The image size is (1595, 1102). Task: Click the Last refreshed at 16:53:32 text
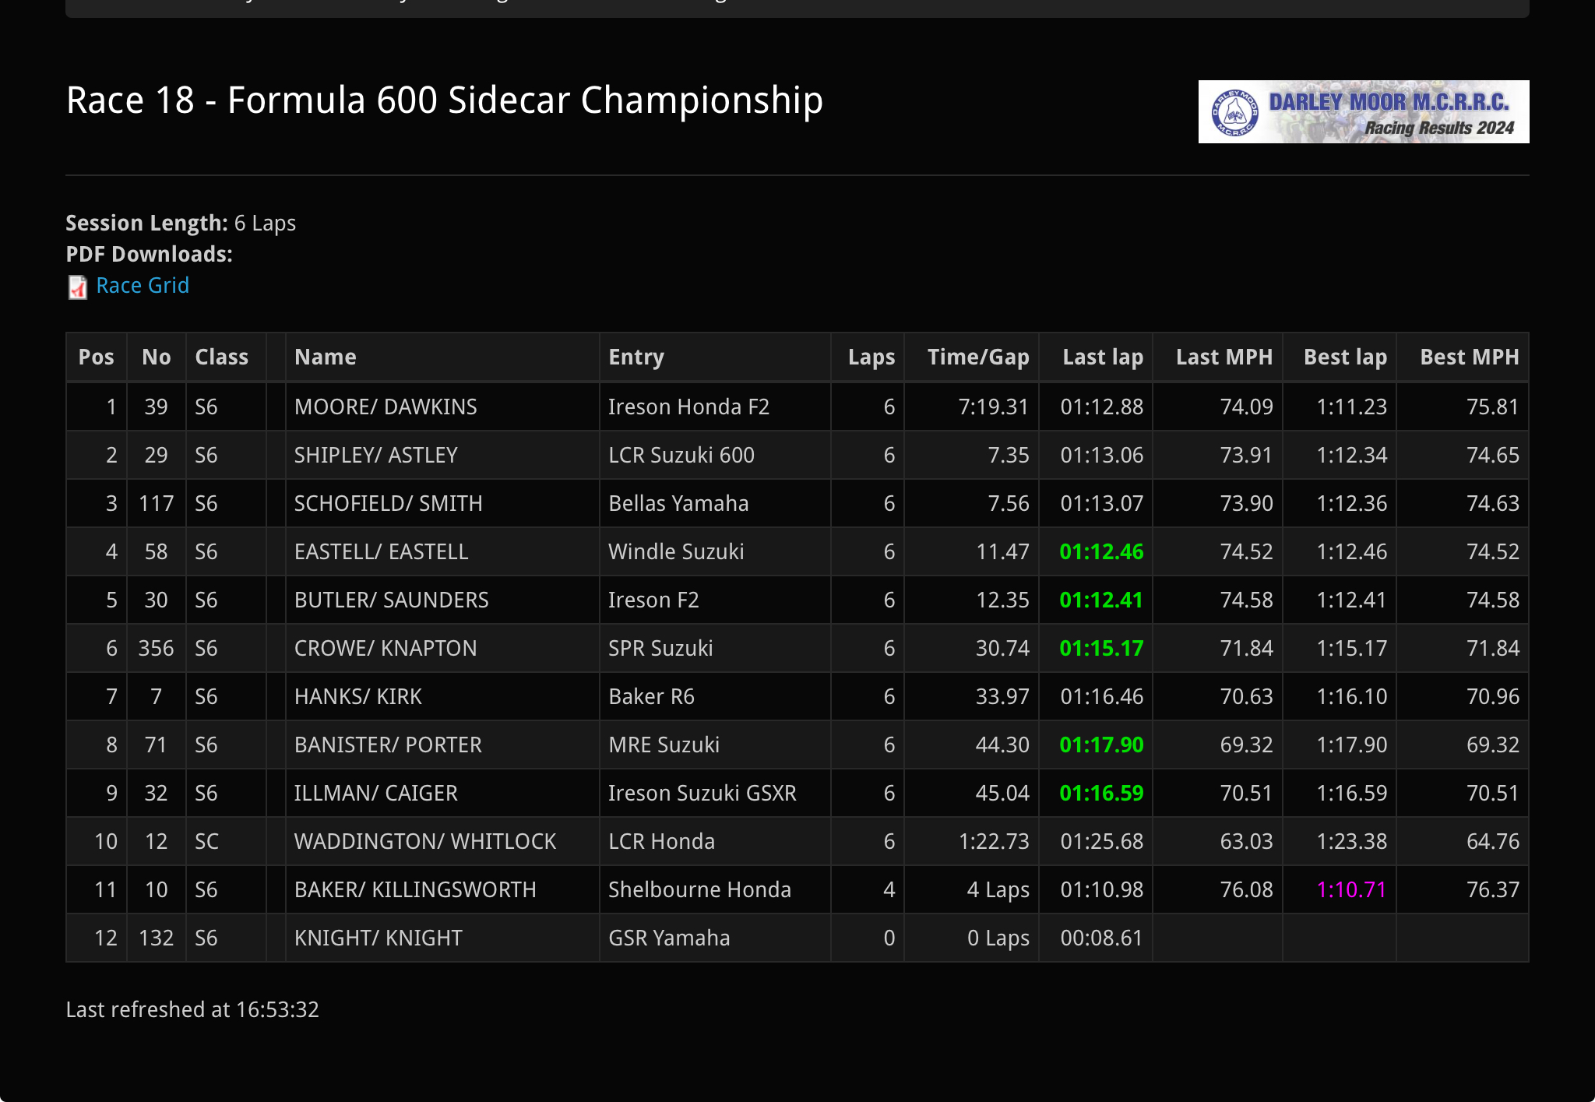(192, 1009)
